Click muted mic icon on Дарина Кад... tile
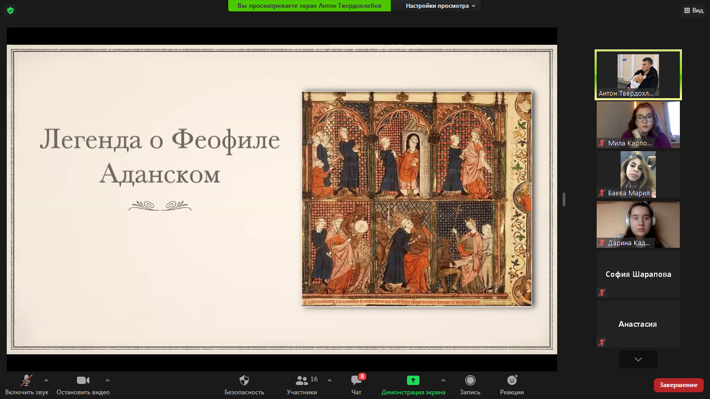710x399 pixels. pos(602,243)
